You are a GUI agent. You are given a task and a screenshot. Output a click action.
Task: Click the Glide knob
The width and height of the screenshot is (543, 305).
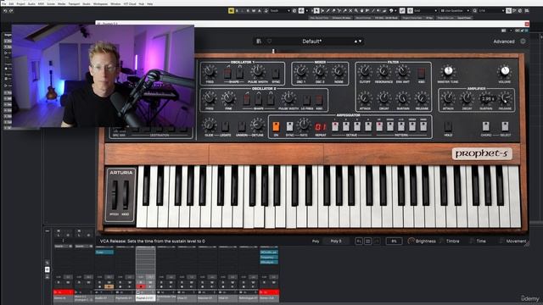[x=209, y=125]
